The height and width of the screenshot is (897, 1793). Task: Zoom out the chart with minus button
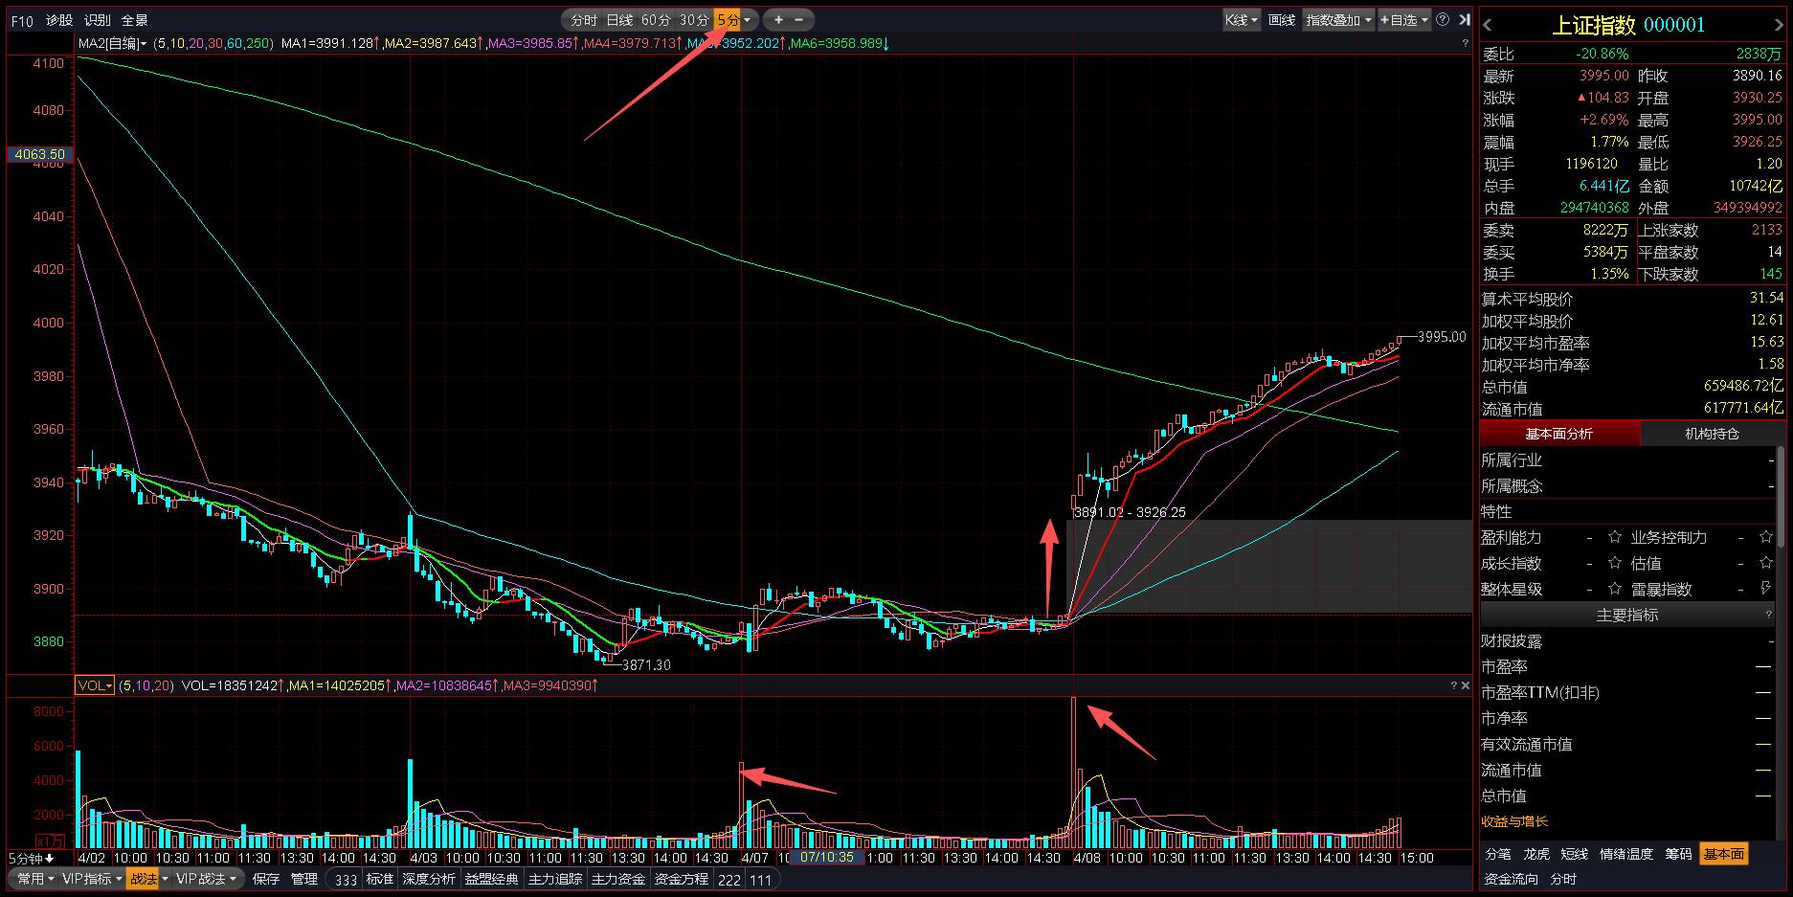coord(799,19)
